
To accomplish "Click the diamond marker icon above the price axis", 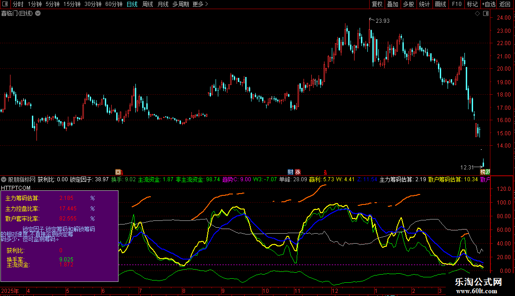I will 477,14.
